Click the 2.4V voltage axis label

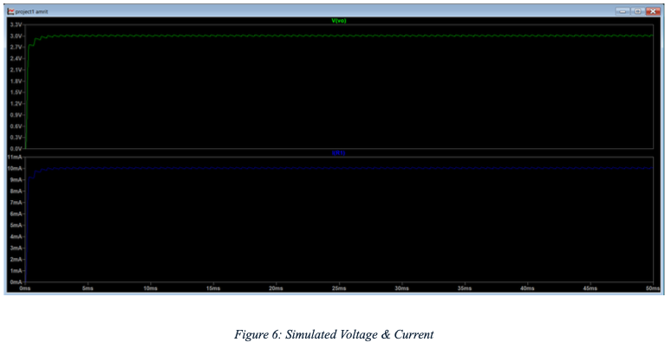(16, 58)
